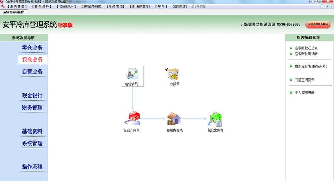Open the 出入库明细表 report

(x=304, y=93)
